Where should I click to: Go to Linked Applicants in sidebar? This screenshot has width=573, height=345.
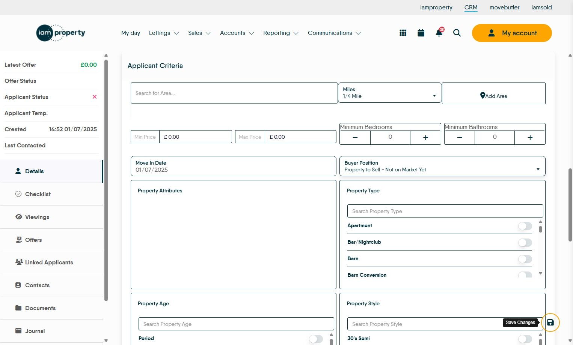(x=49, y=262)
